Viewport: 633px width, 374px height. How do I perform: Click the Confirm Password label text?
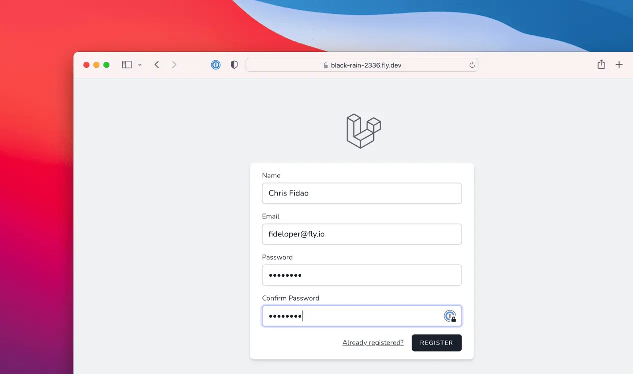tap(291, 298)
